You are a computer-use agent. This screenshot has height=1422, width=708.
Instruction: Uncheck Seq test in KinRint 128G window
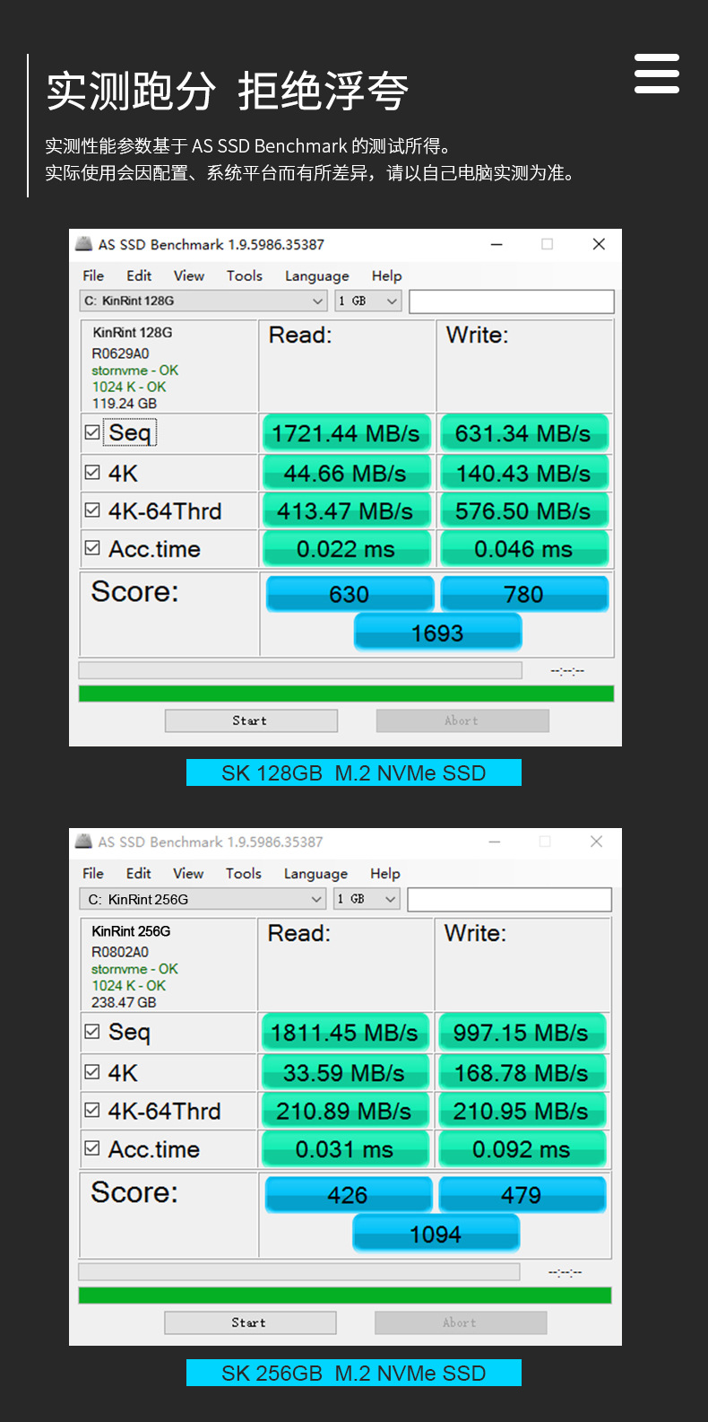(92, 432)
